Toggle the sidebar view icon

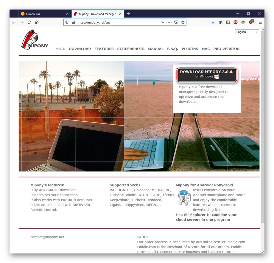(228, 22)
